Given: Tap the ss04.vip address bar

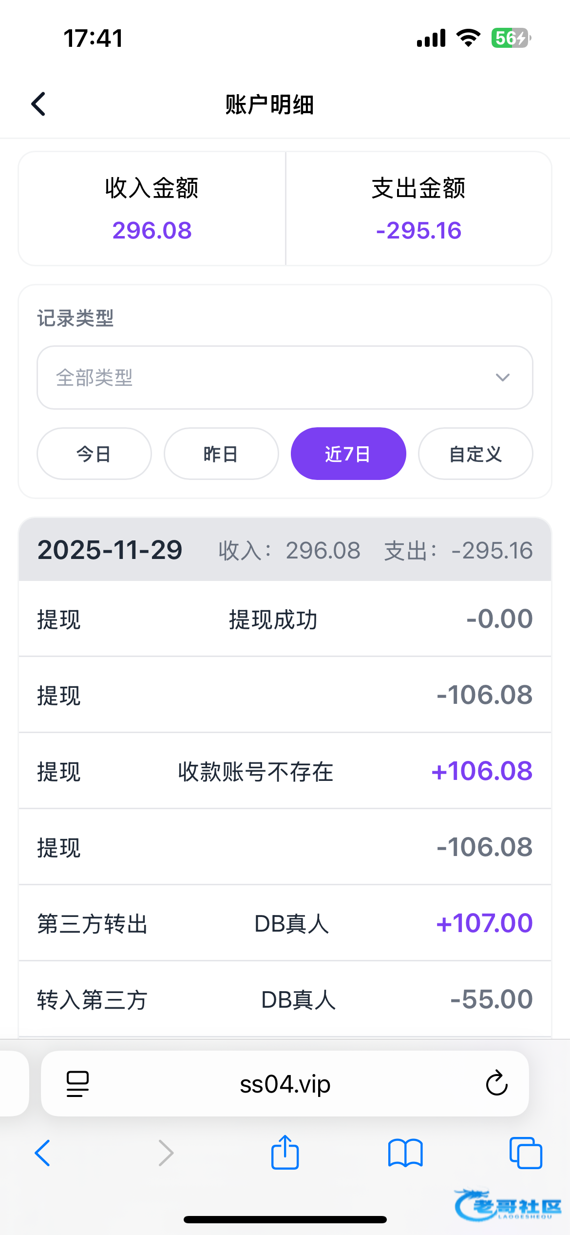Looking at the screenshot, I should pyautogui.click(x=285, y=1084).
